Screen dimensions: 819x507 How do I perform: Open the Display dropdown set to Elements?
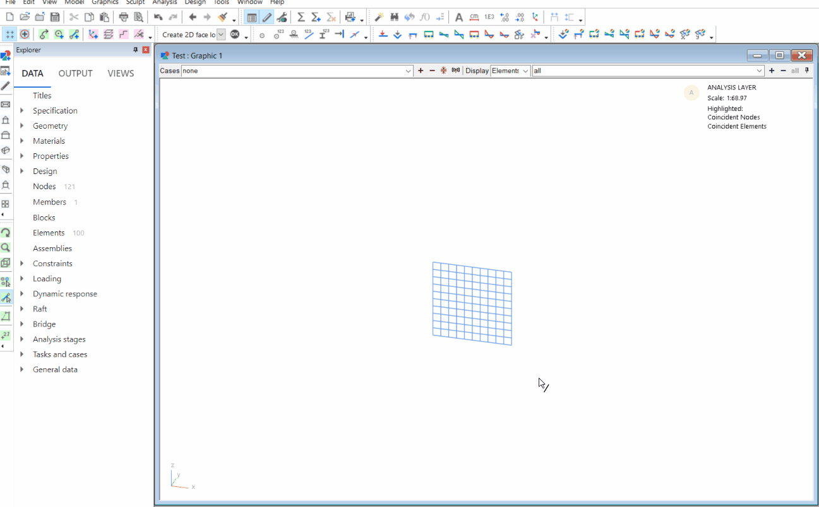click(510, 71)
